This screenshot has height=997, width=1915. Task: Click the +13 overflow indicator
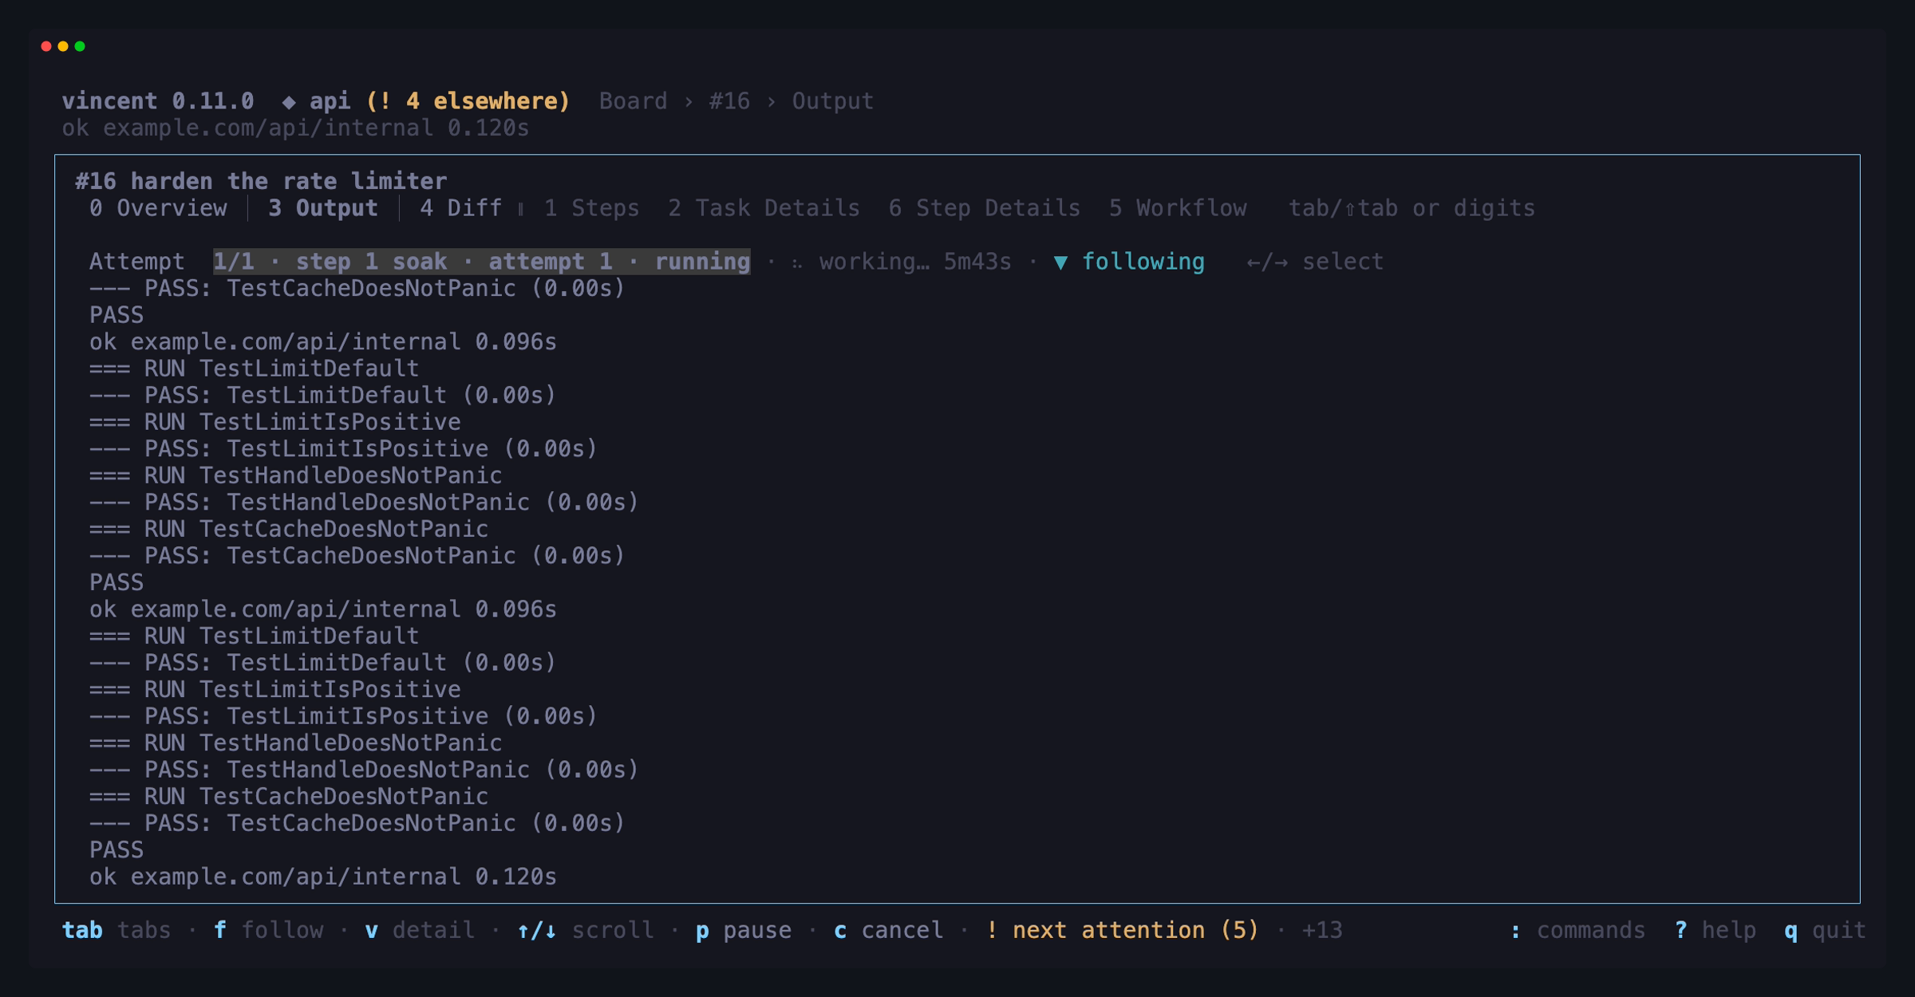coord(1321,930)
